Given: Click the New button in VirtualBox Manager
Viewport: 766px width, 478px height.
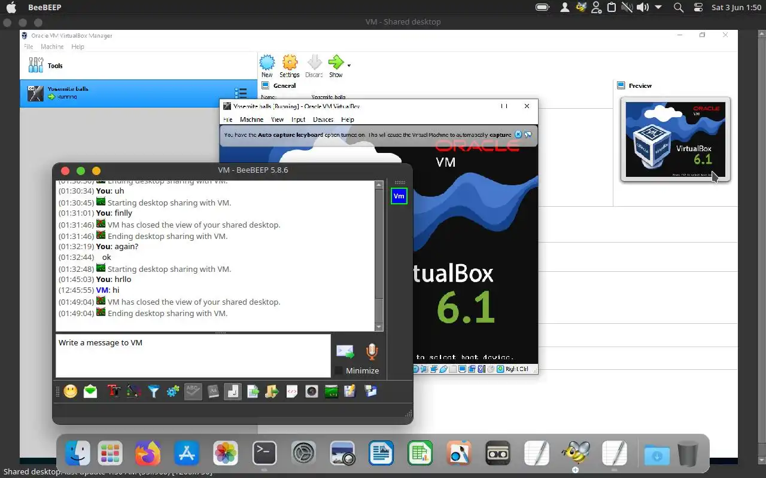Looking at the screenshot, I should (x=267, y=66).
